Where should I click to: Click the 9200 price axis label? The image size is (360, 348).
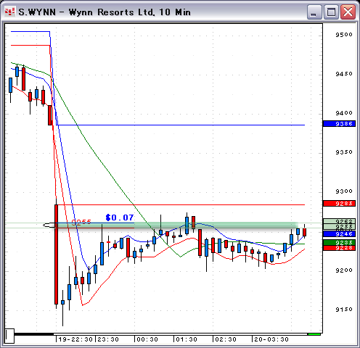344,270
